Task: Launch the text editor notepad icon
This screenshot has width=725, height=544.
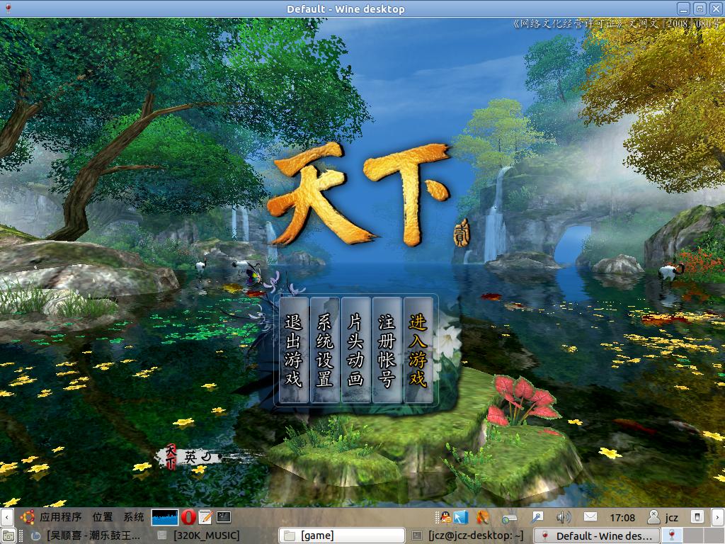Action: tap(206, 517)
